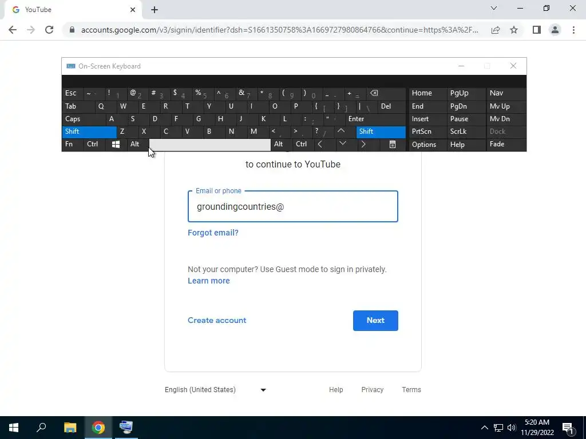
Task: Click the context menu key on keyboard
Action: pos(393,144)
